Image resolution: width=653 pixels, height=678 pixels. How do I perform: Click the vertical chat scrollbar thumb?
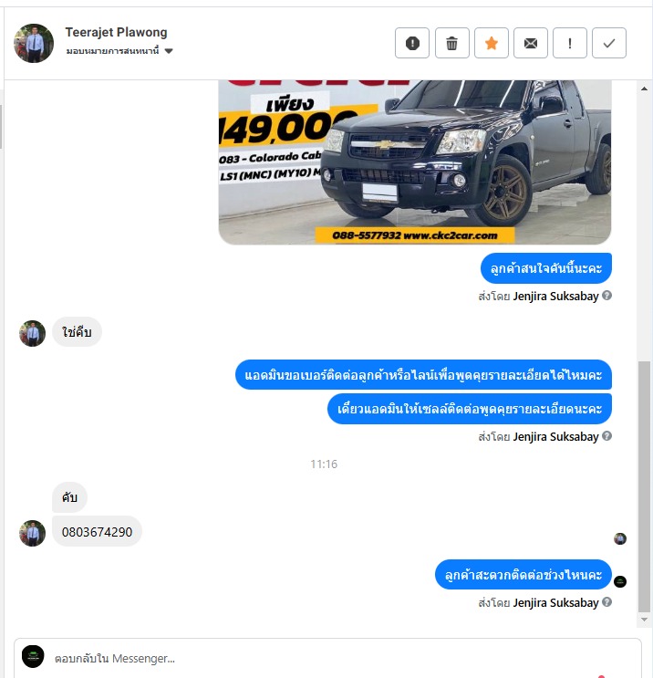tap(645, 486)
